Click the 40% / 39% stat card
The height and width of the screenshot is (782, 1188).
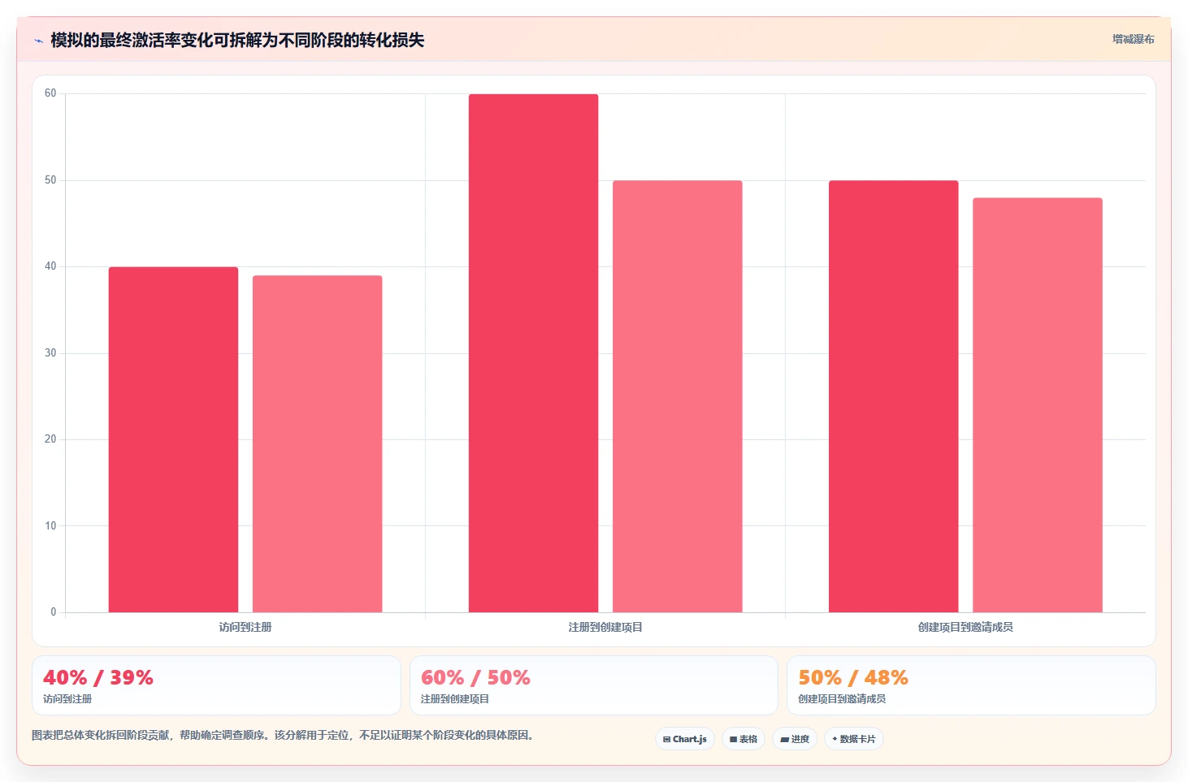pos(216,685)
